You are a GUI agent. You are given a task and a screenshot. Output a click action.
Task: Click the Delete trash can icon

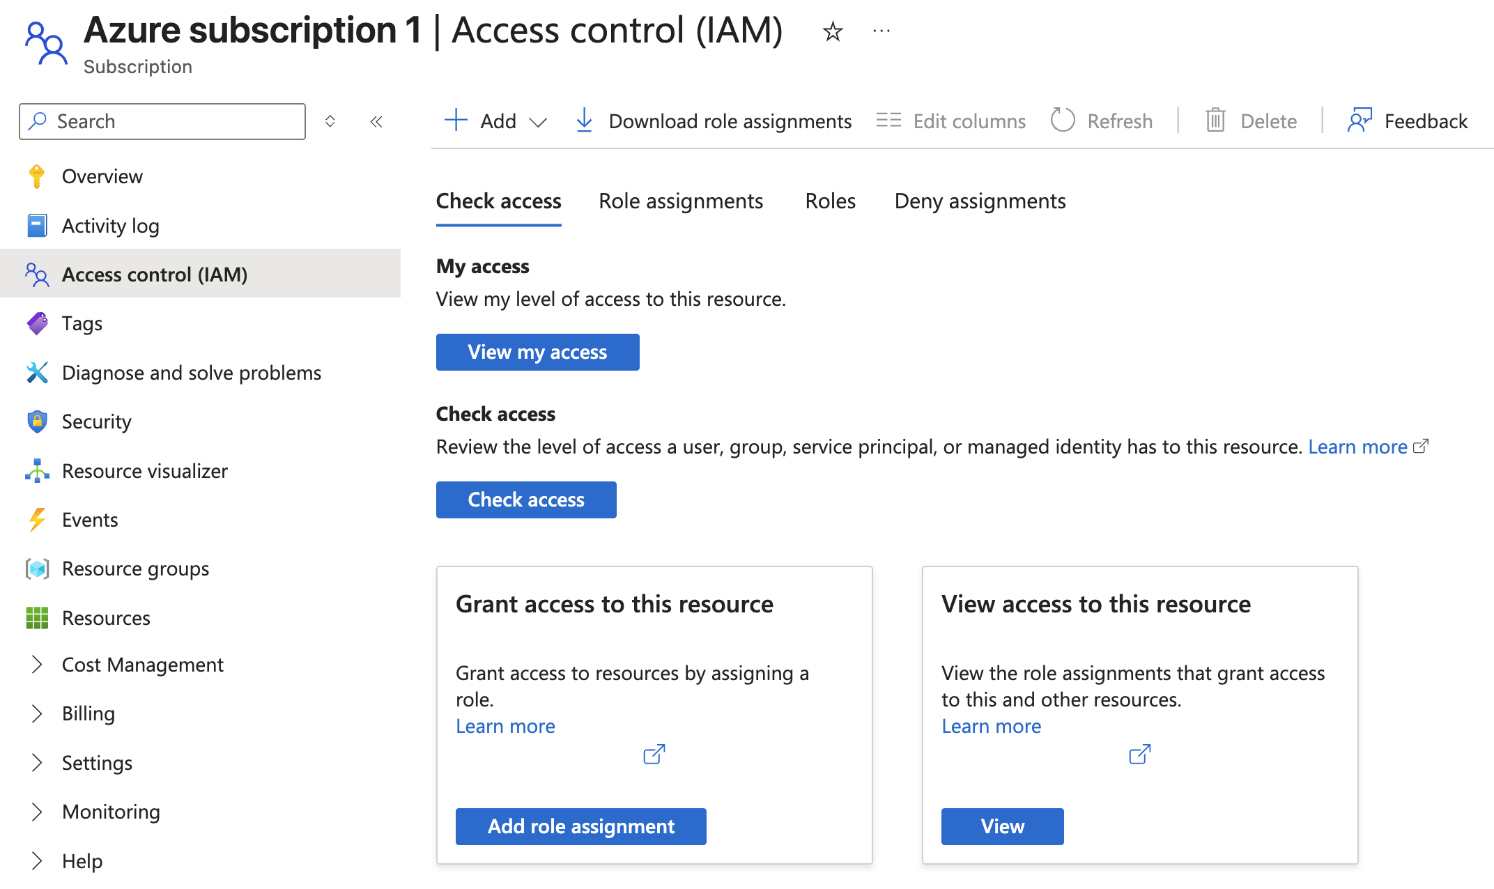coord(1215,121)
